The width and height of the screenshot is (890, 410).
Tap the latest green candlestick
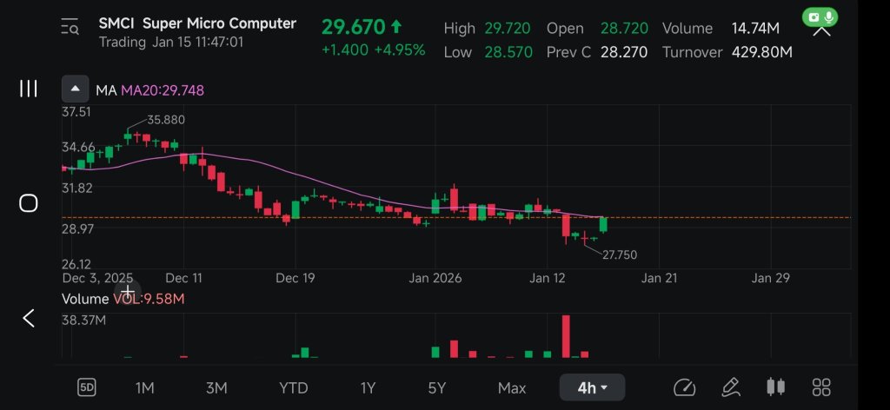(x=603, y=225)
